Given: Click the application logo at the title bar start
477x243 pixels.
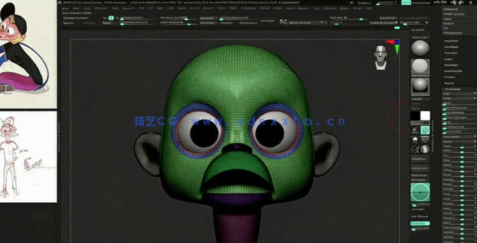Looking at the screenshot, I should click(x=59, y=3).
